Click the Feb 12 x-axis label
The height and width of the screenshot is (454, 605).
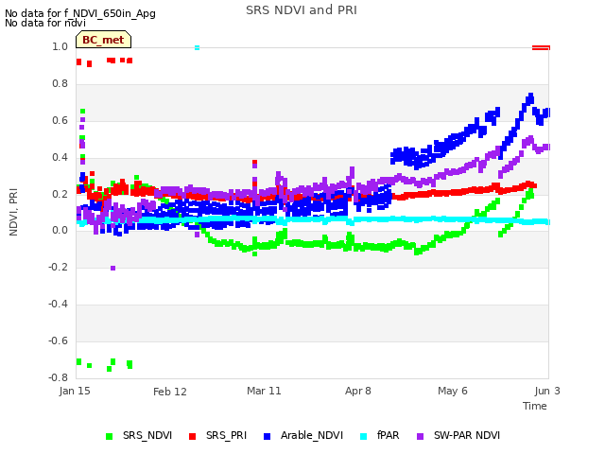(170, 392)
